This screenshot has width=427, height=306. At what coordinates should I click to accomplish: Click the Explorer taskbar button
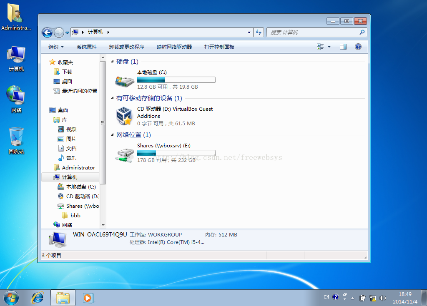tap(63, 298)
